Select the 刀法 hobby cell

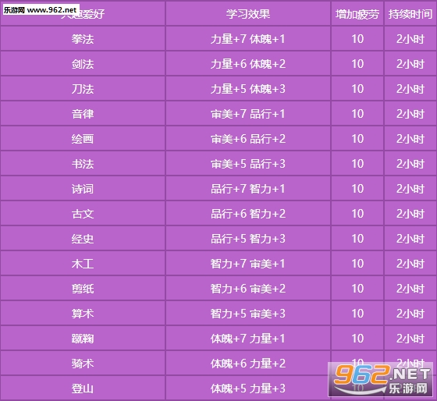83,89
